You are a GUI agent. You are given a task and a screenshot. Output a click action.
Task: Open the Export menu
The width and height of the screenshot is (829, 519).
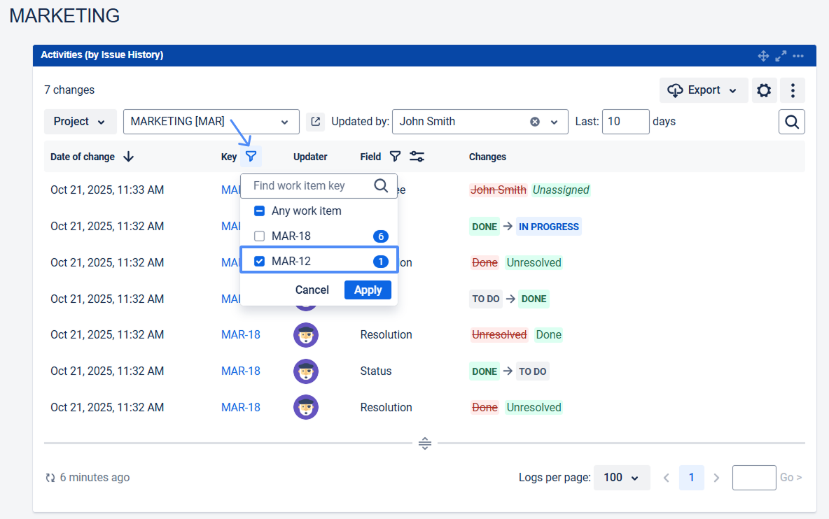(704, 90)
